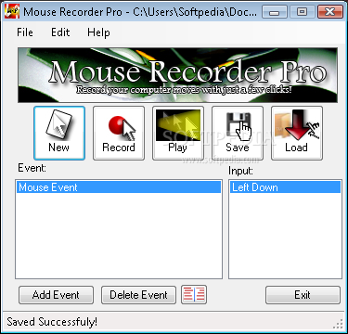Click the Mouse Recorder Pro title bar icon
This screenshot has height=334, width=348.
click(12, 12)
